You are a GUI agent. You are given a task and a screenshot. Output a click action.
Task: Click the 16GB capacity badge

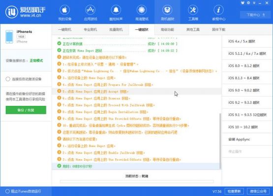coord(21,37)
